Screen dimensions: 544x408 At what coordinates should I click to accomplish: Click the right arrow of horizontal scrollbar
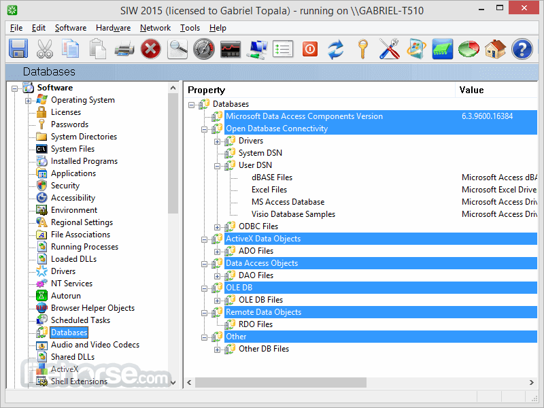[x=532, y=382]
